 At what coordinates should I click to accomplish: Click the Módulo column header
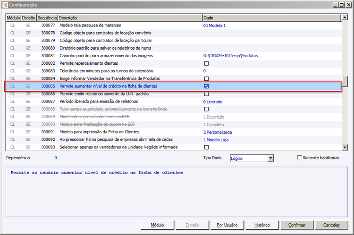pyautogui.click(x=13, y=18)
